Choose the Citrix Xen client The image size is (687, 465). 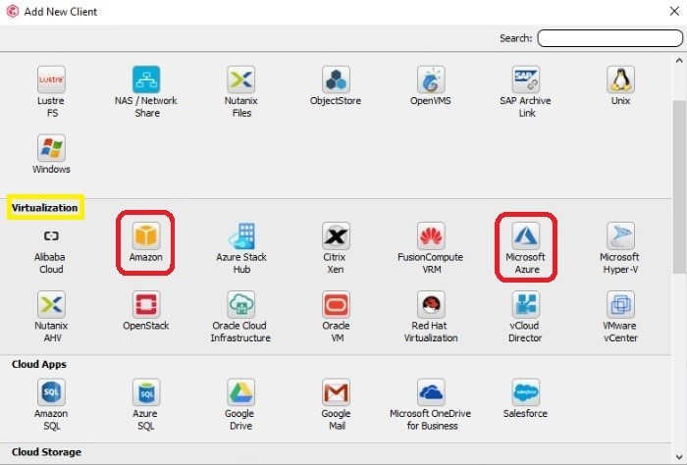pos(336,236)
